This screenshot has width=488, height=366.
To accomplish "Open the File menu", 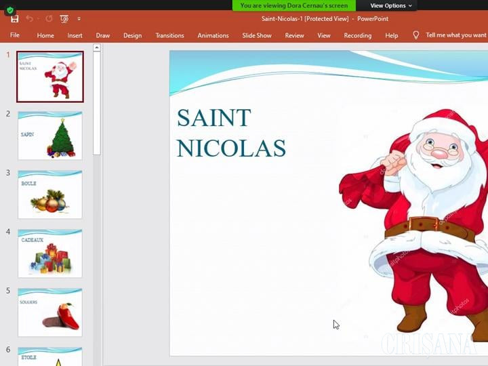I will tap(15, 35).
